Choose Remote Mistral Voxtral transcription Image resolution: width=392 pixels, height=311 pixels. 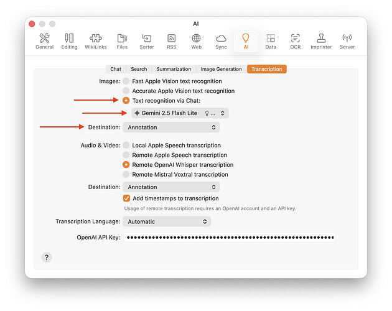pos(126,175)
